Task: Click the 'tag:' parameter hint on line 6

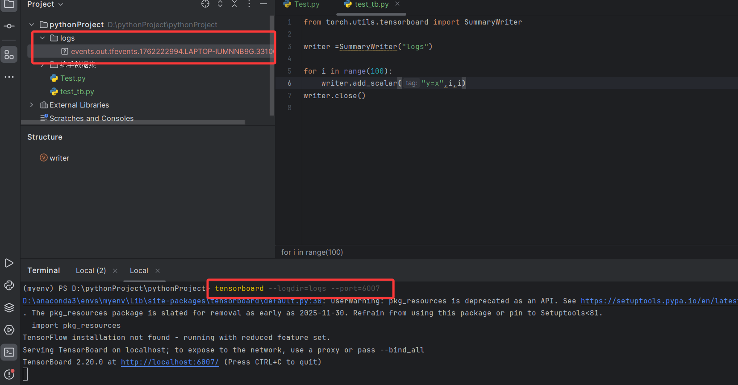Action: pyautogui.click(x=411, y=83)
